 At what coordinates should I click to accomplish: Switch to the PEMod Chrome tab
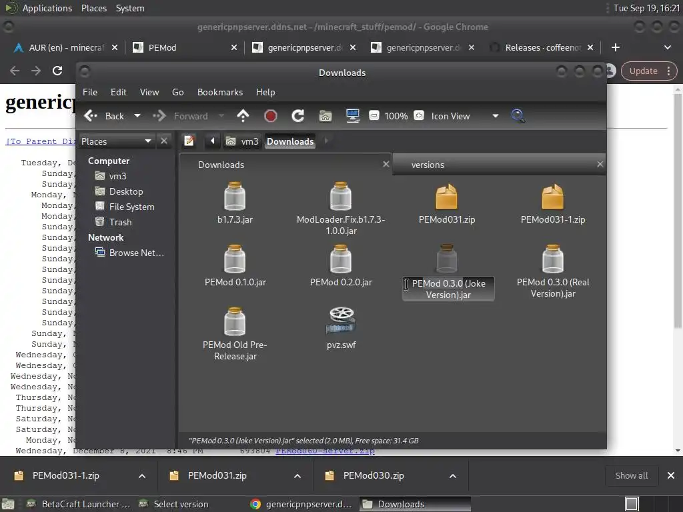185,47
